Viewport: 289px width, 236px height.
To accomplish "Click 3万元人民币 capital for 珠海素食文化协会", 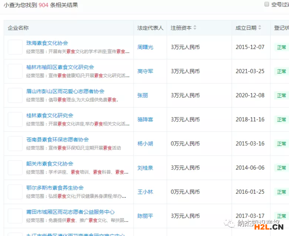I will click(185, 47).
